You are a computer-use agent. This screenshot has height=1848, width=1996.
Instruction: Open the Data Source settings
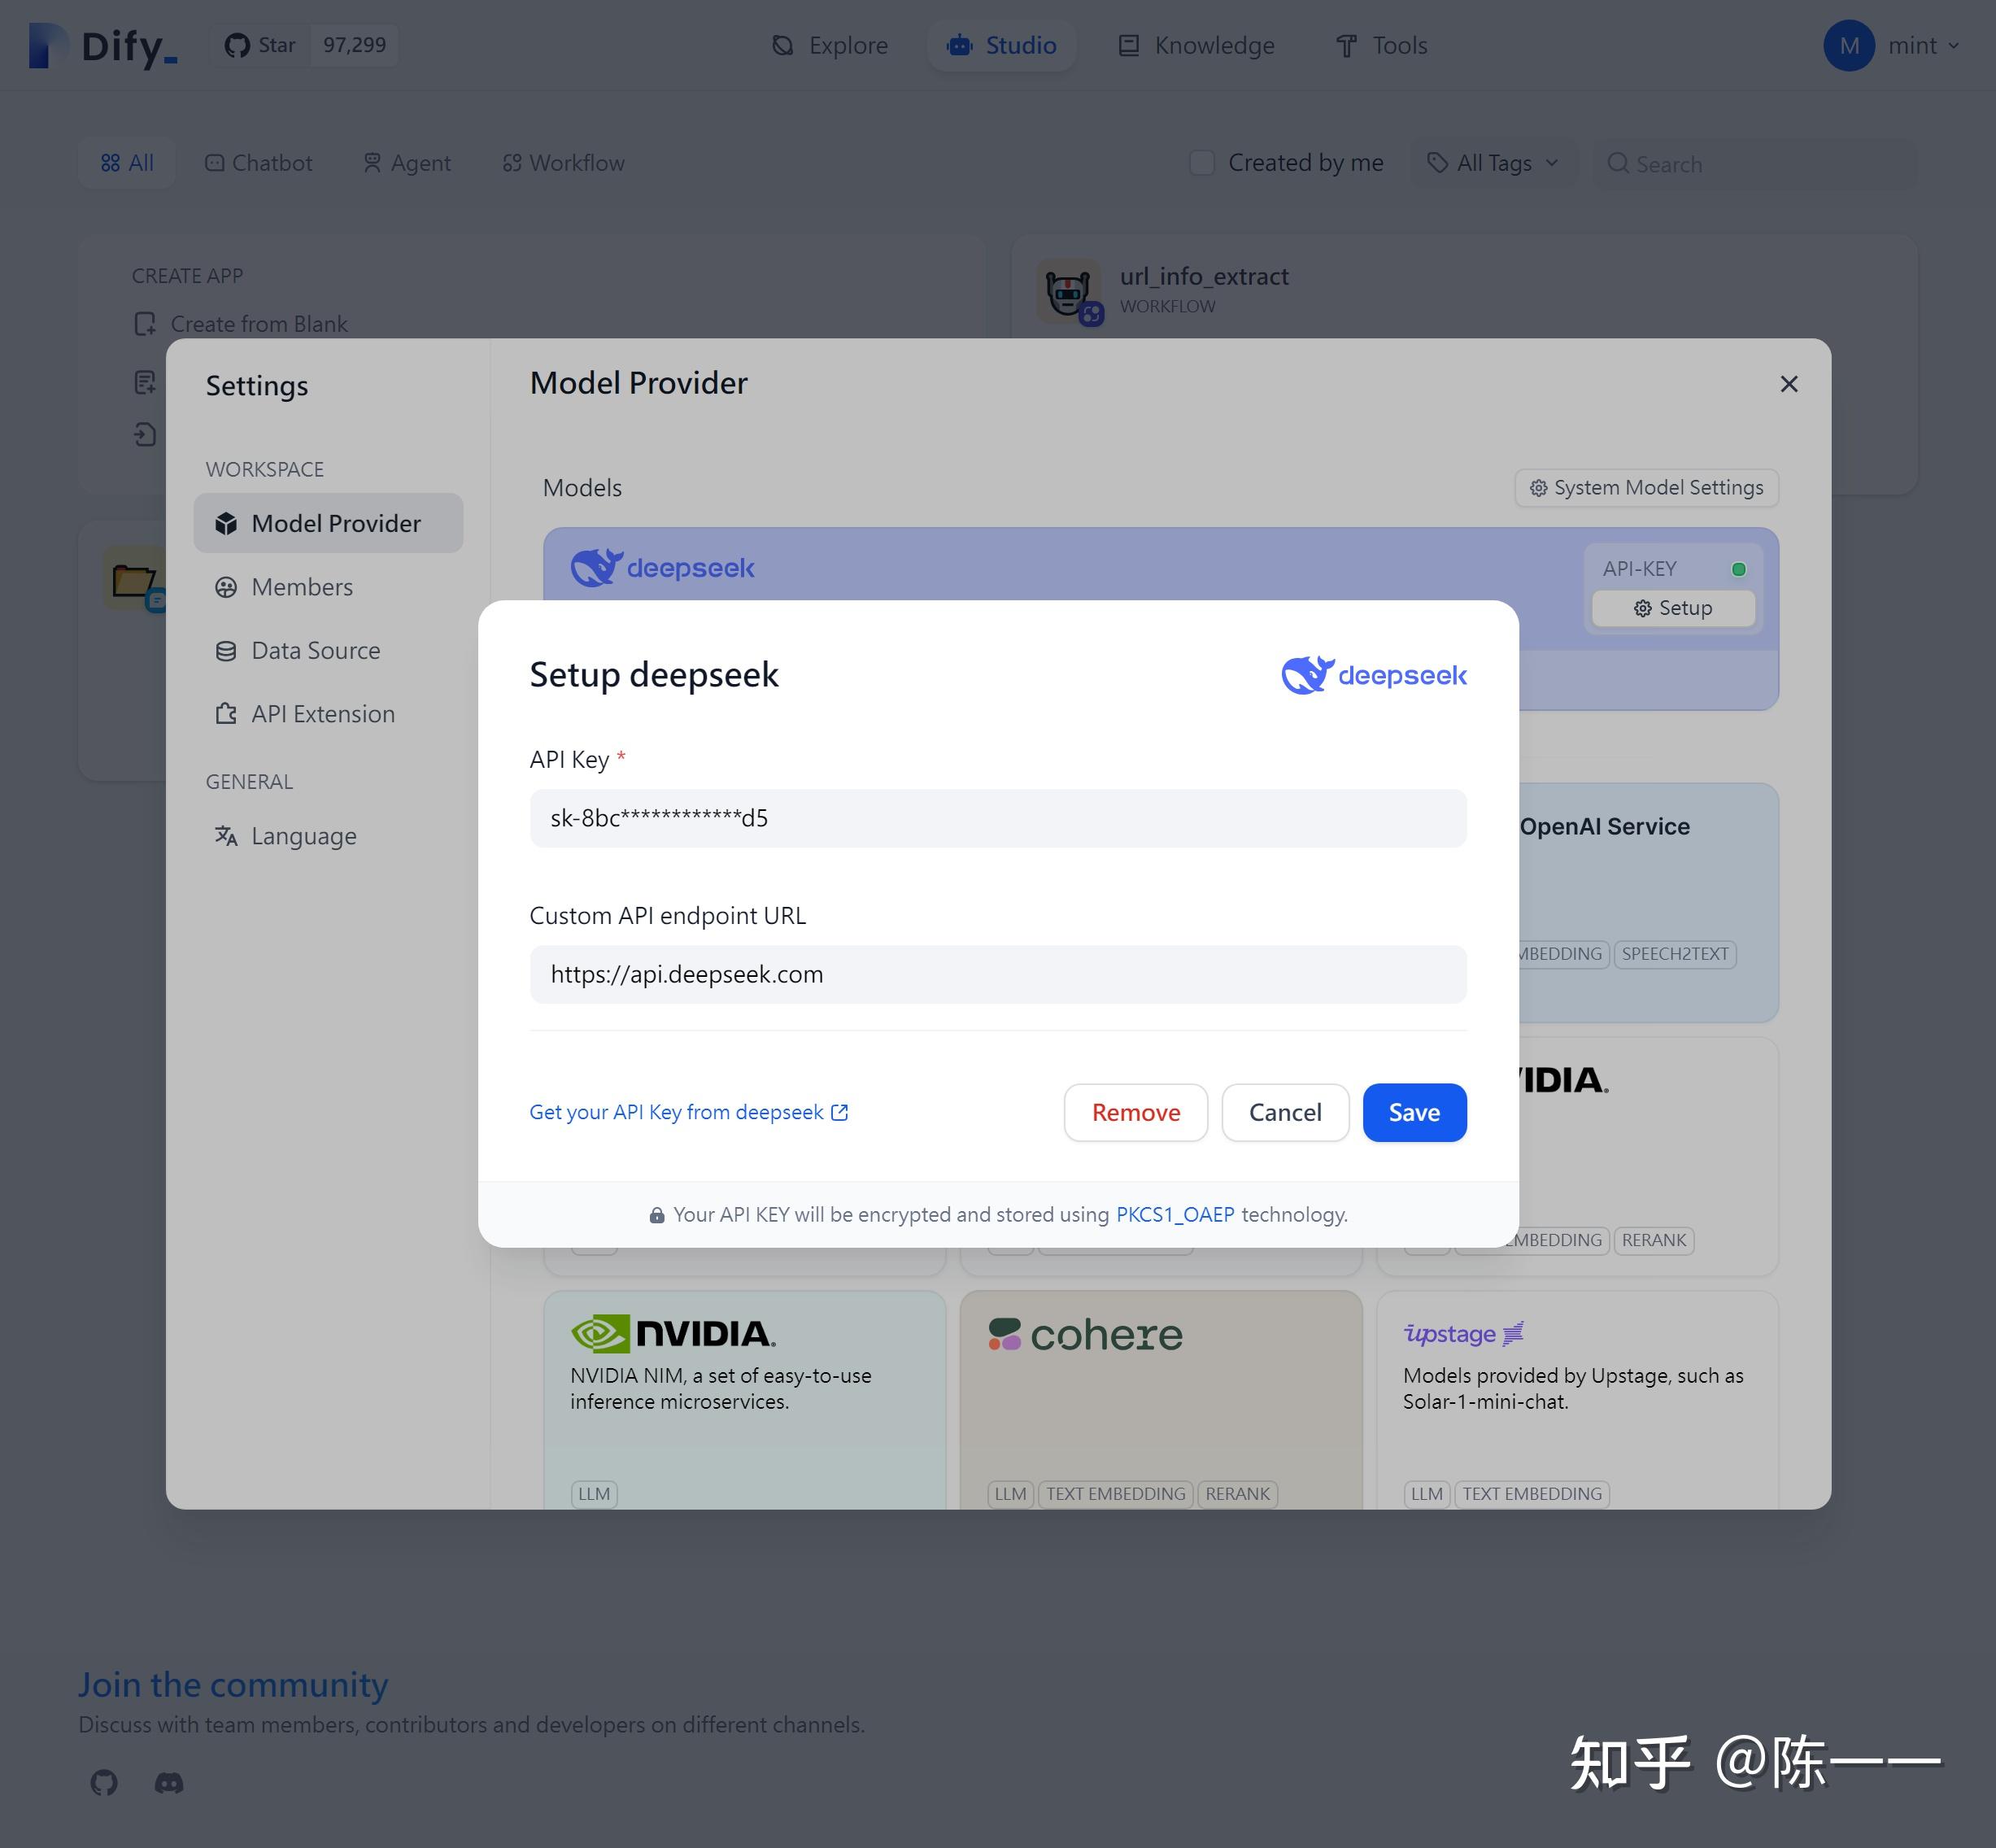click(315, 650)
